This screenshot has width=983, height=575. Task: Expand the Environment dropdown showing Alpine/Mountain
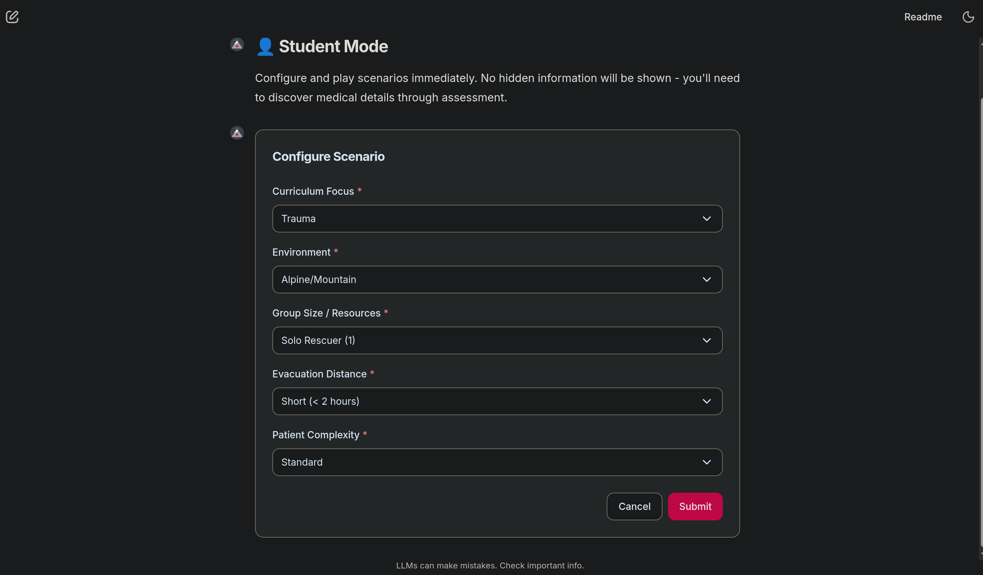(x=497, y=279)
